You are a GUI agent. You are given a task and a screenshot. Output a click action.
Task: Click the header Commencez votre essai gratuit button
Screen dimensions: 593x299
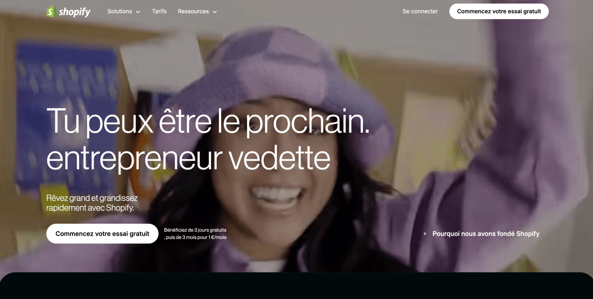(499, 11)
